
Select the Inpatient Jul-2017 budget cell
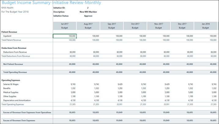pos(65,36)
